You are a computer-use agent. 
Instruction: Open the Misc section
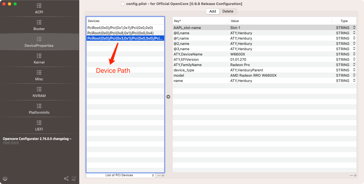pyautogui.click(x=39, y=76)
